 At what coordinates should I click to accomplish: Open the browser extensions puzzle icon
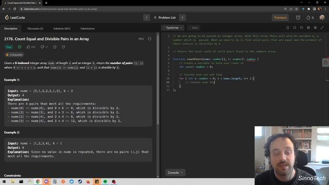click(308, 9)
